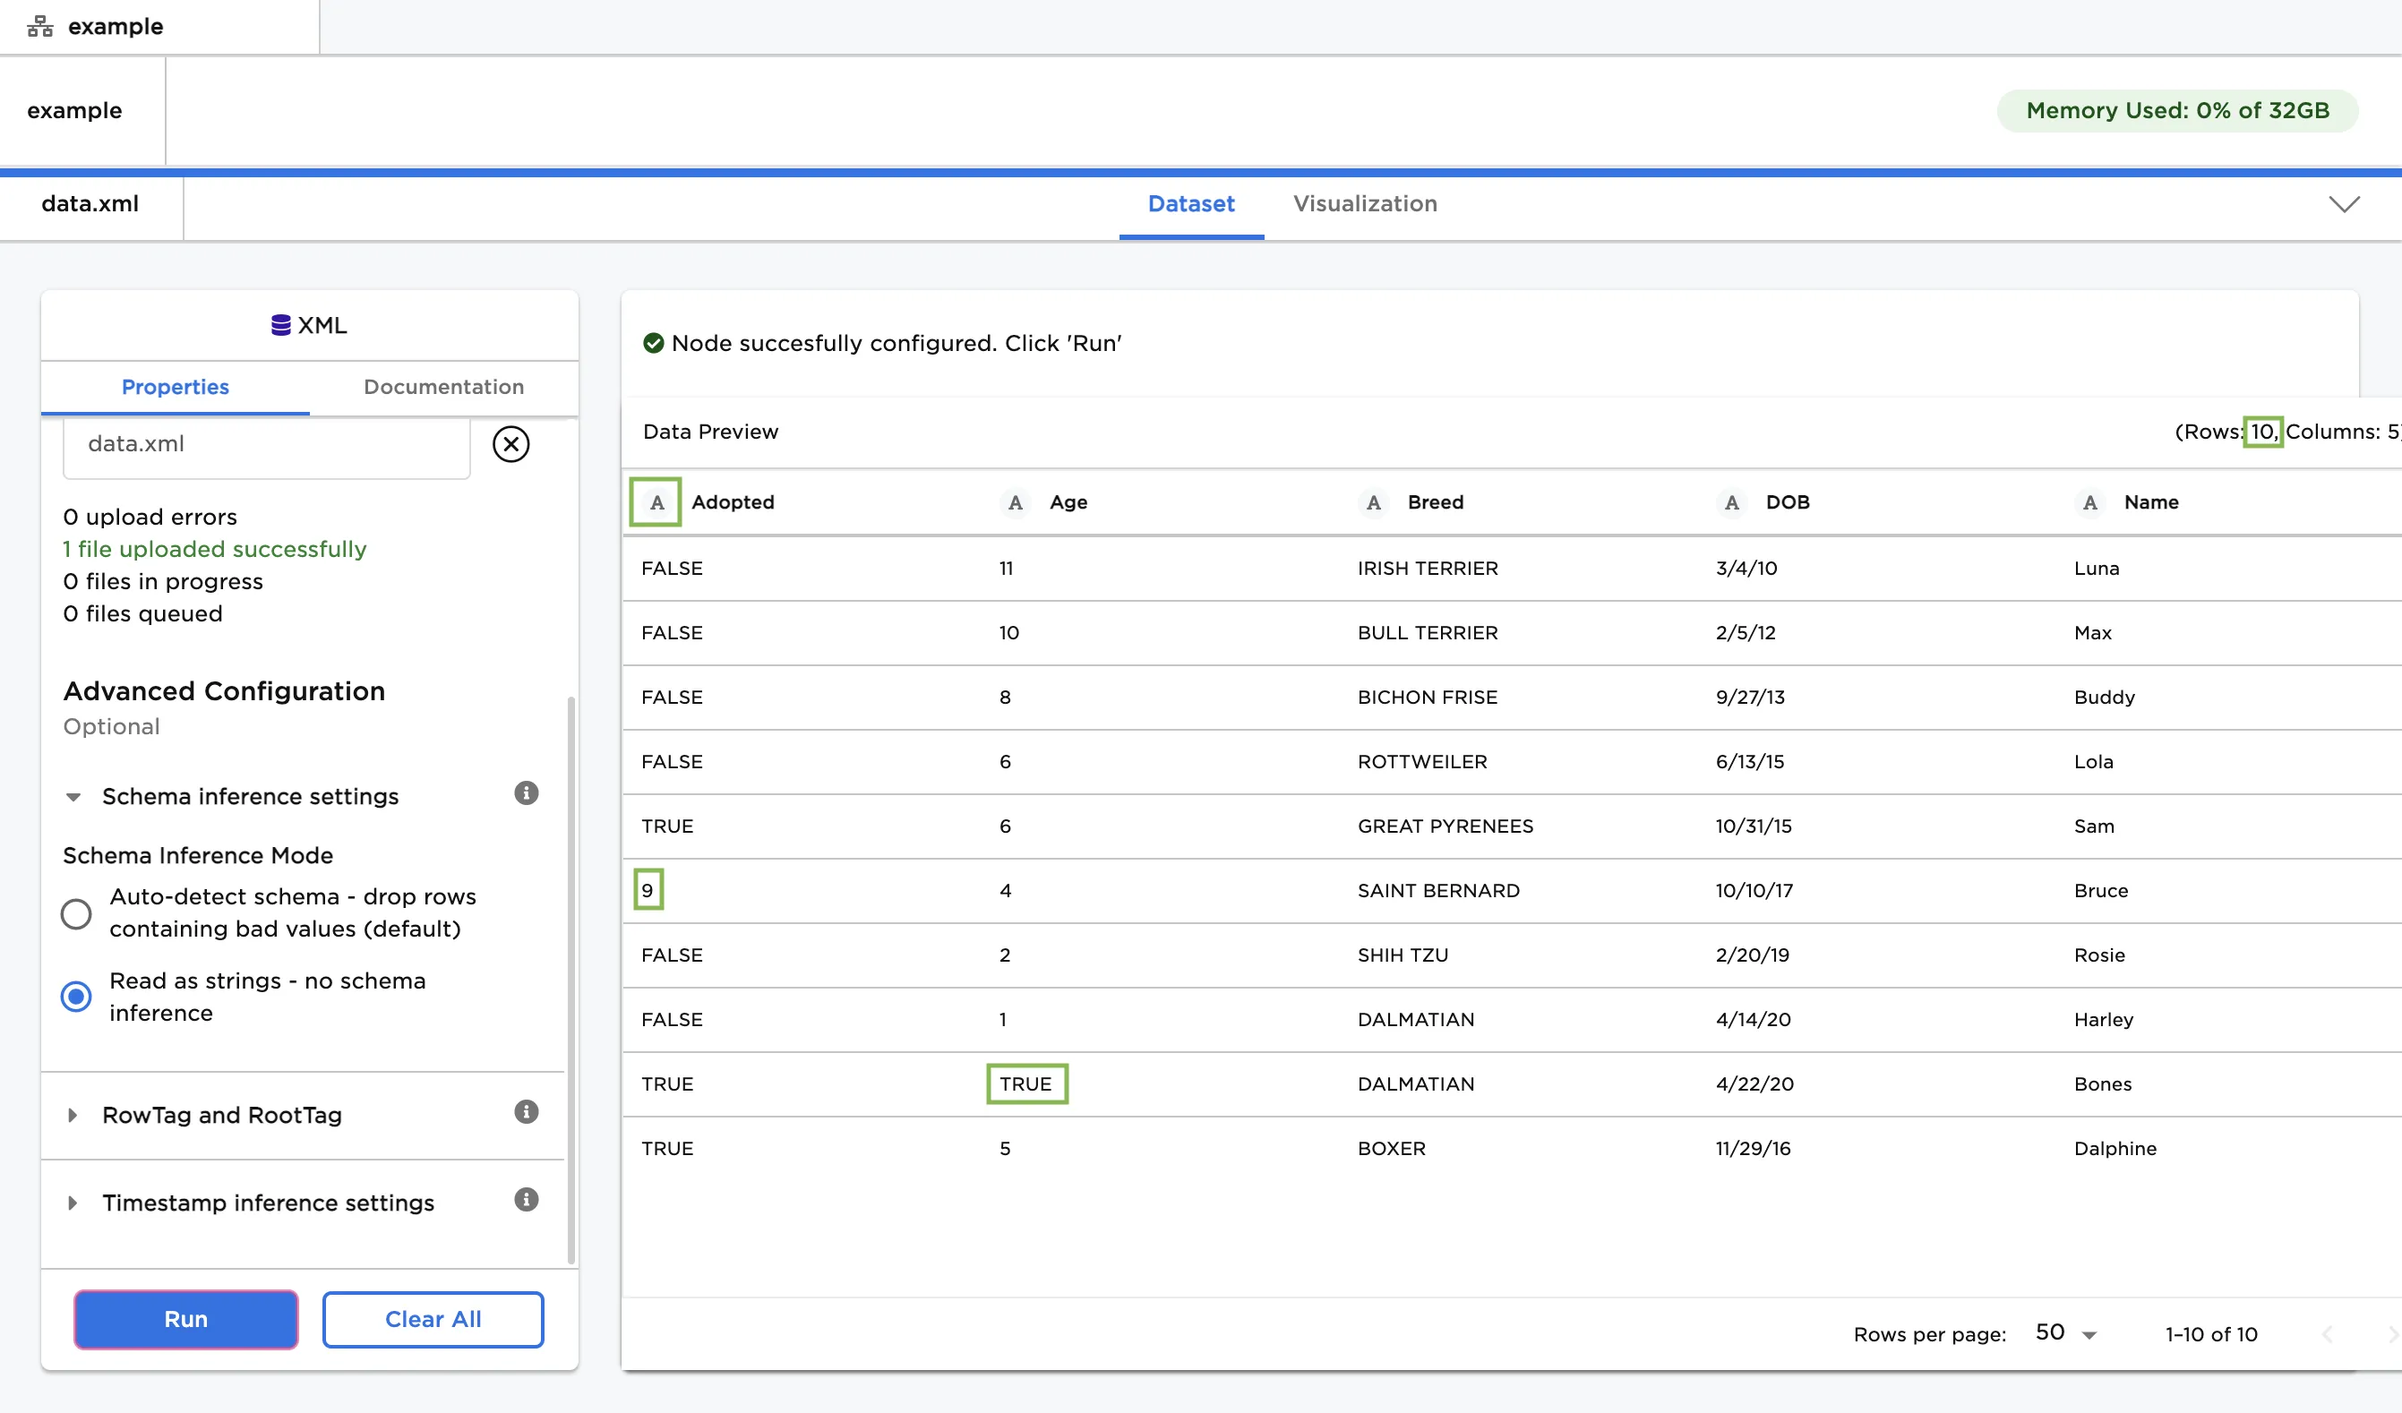Remove the uploaded data.xml file
The height and width of the screenshot is (1413, 2402).
click(x=510, y=443)
